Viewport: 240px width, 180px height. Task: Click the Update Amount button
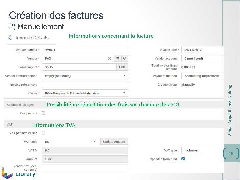point(114,142)
